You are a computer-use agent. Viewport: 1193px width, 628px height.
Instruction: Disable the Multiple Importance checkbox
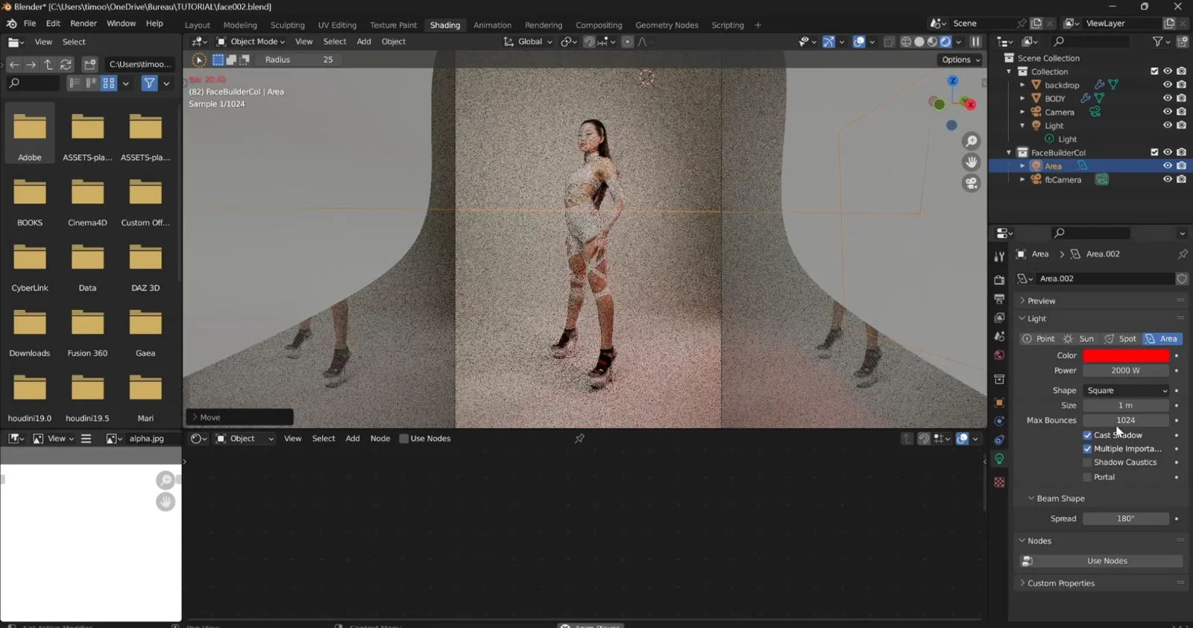(x=1087, y=448)
